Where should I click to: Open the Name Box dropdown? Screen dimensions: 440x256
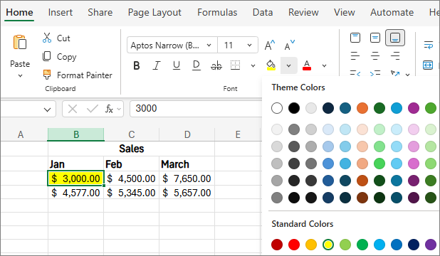point(47,110)
